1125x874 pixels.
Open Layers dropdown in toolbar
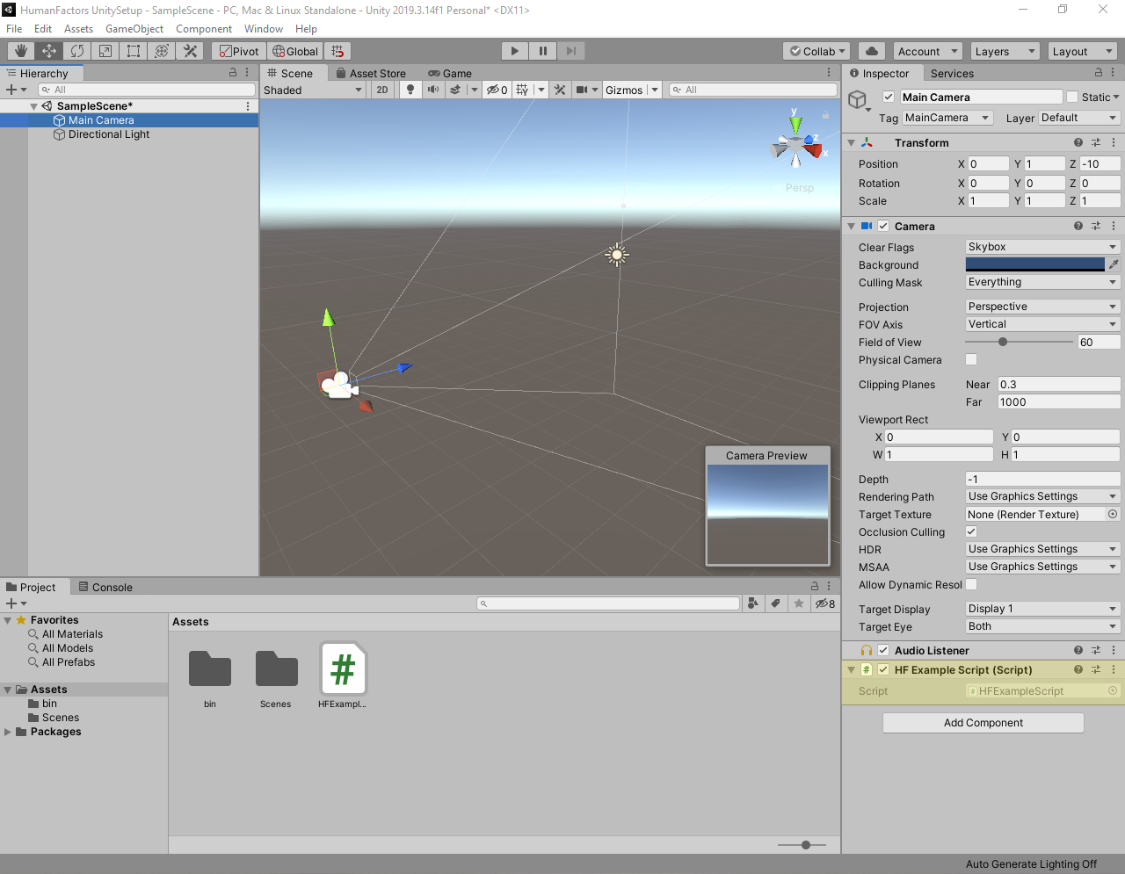click(1005, 51)
